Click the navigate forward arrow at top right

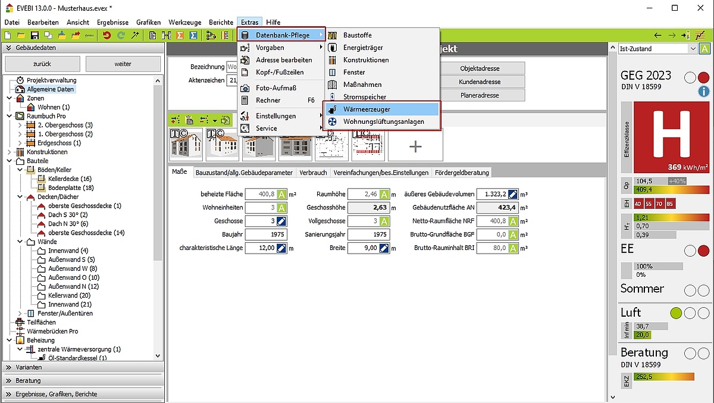tap(672, 35)
